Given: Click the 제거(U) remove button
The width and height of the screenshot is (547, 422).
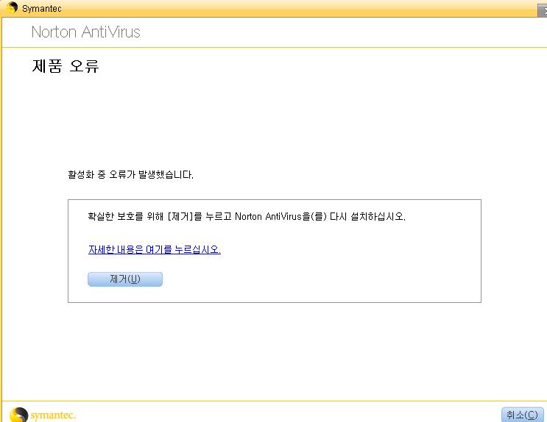Looking at the screenshot, I should (x=125, y=279).
